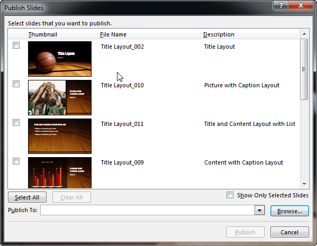Expand the Publish To dropdown arrow
317x246 pixels.
[x=260, y=211]
